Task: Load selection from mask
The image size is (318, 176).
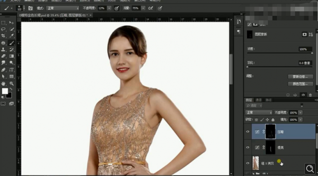Action: (288, 95)
